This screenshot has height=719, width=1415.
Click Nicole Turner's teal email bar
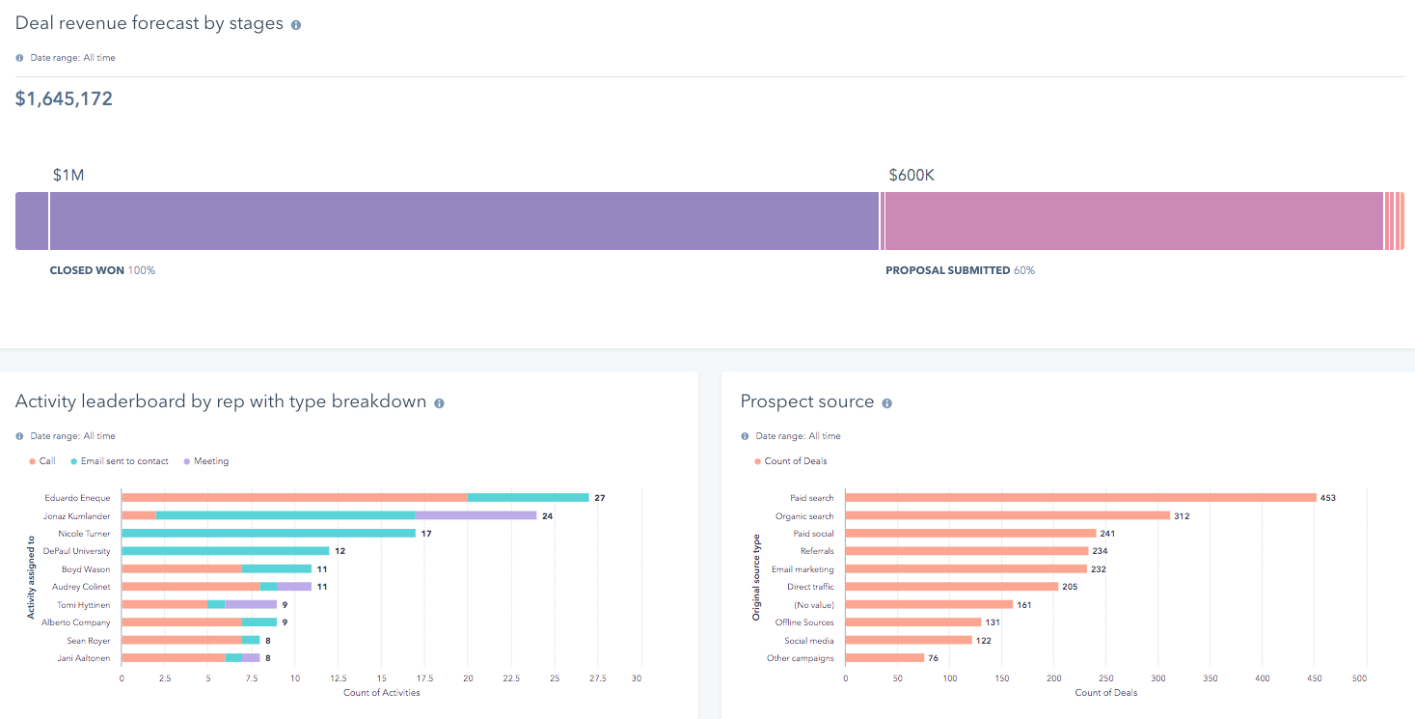click(268, 534)
